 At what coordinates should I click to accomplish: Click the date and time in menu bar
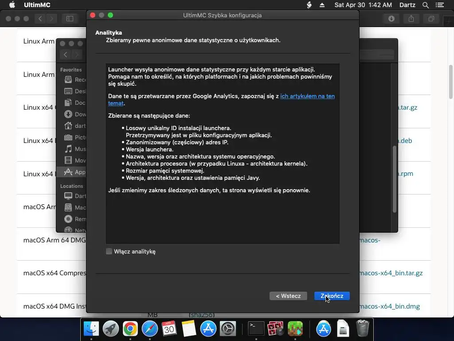(x=363, y=5)
